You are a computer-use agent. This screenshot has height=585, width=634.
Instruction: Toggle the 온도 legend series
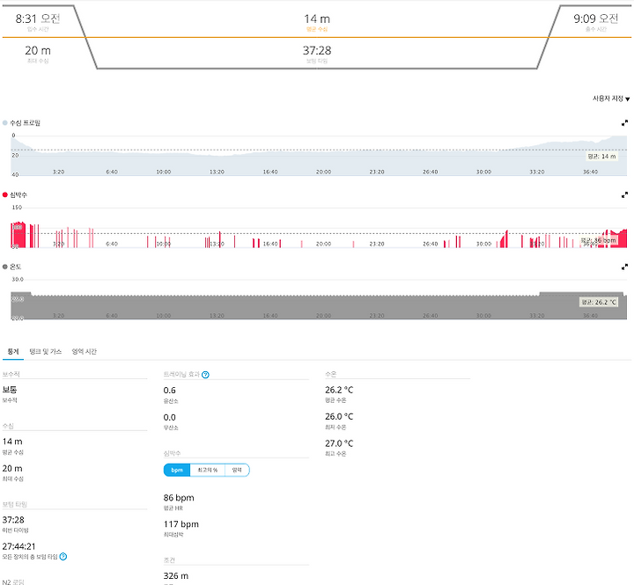point(11,267)
